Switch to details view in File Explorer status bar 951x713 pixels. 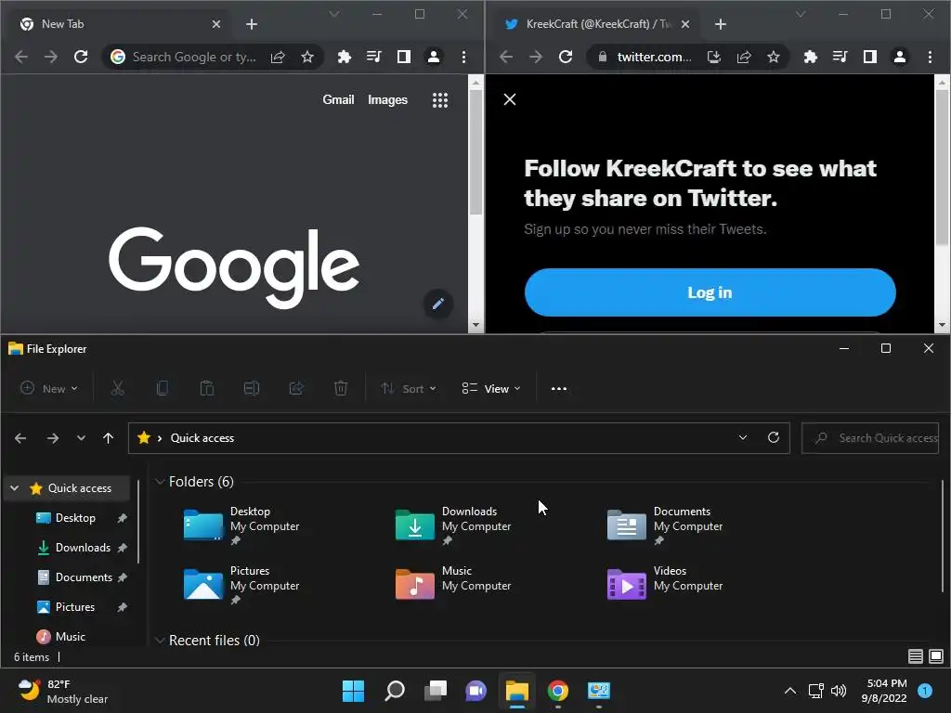(915, 656)
